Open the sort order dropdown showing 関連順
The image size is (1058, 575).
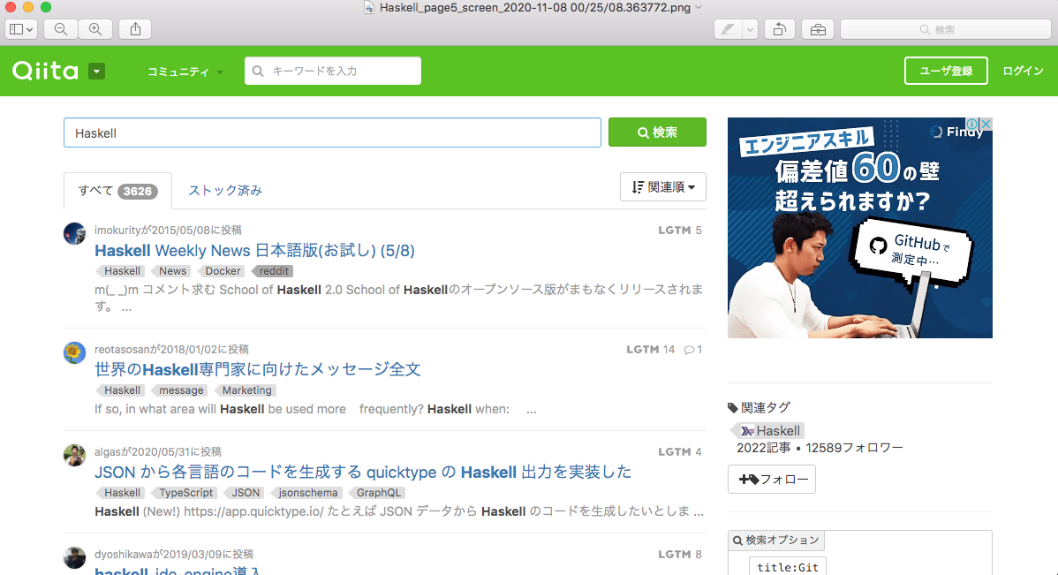pyautogui.click(x=662, y=186)
